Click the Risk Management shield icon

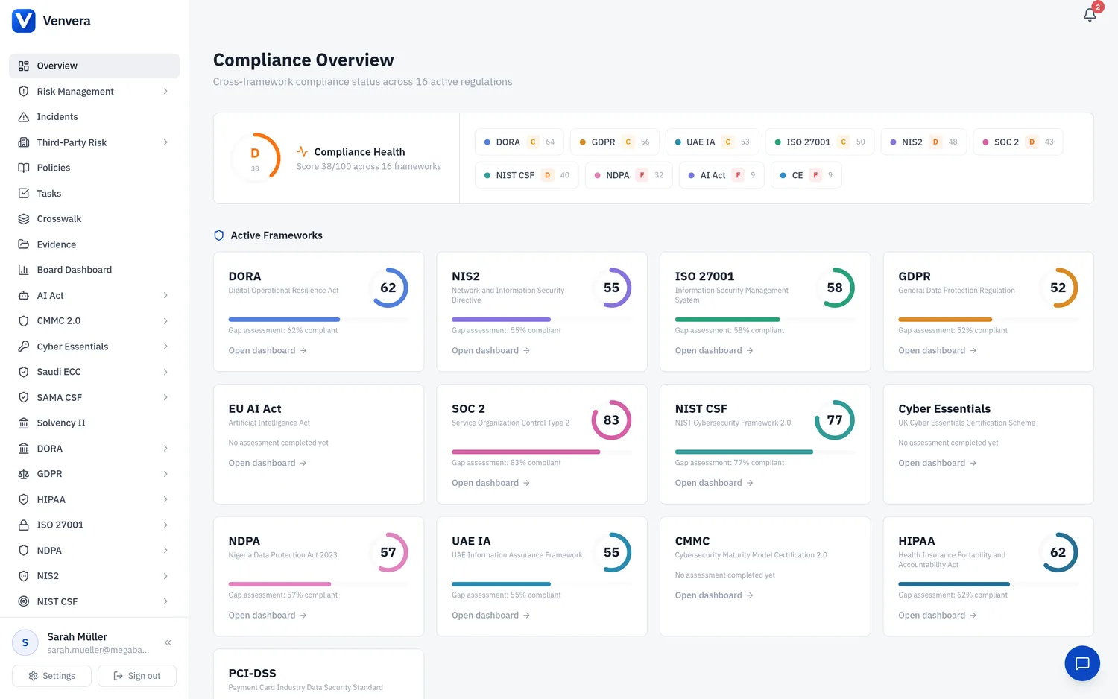24,92
